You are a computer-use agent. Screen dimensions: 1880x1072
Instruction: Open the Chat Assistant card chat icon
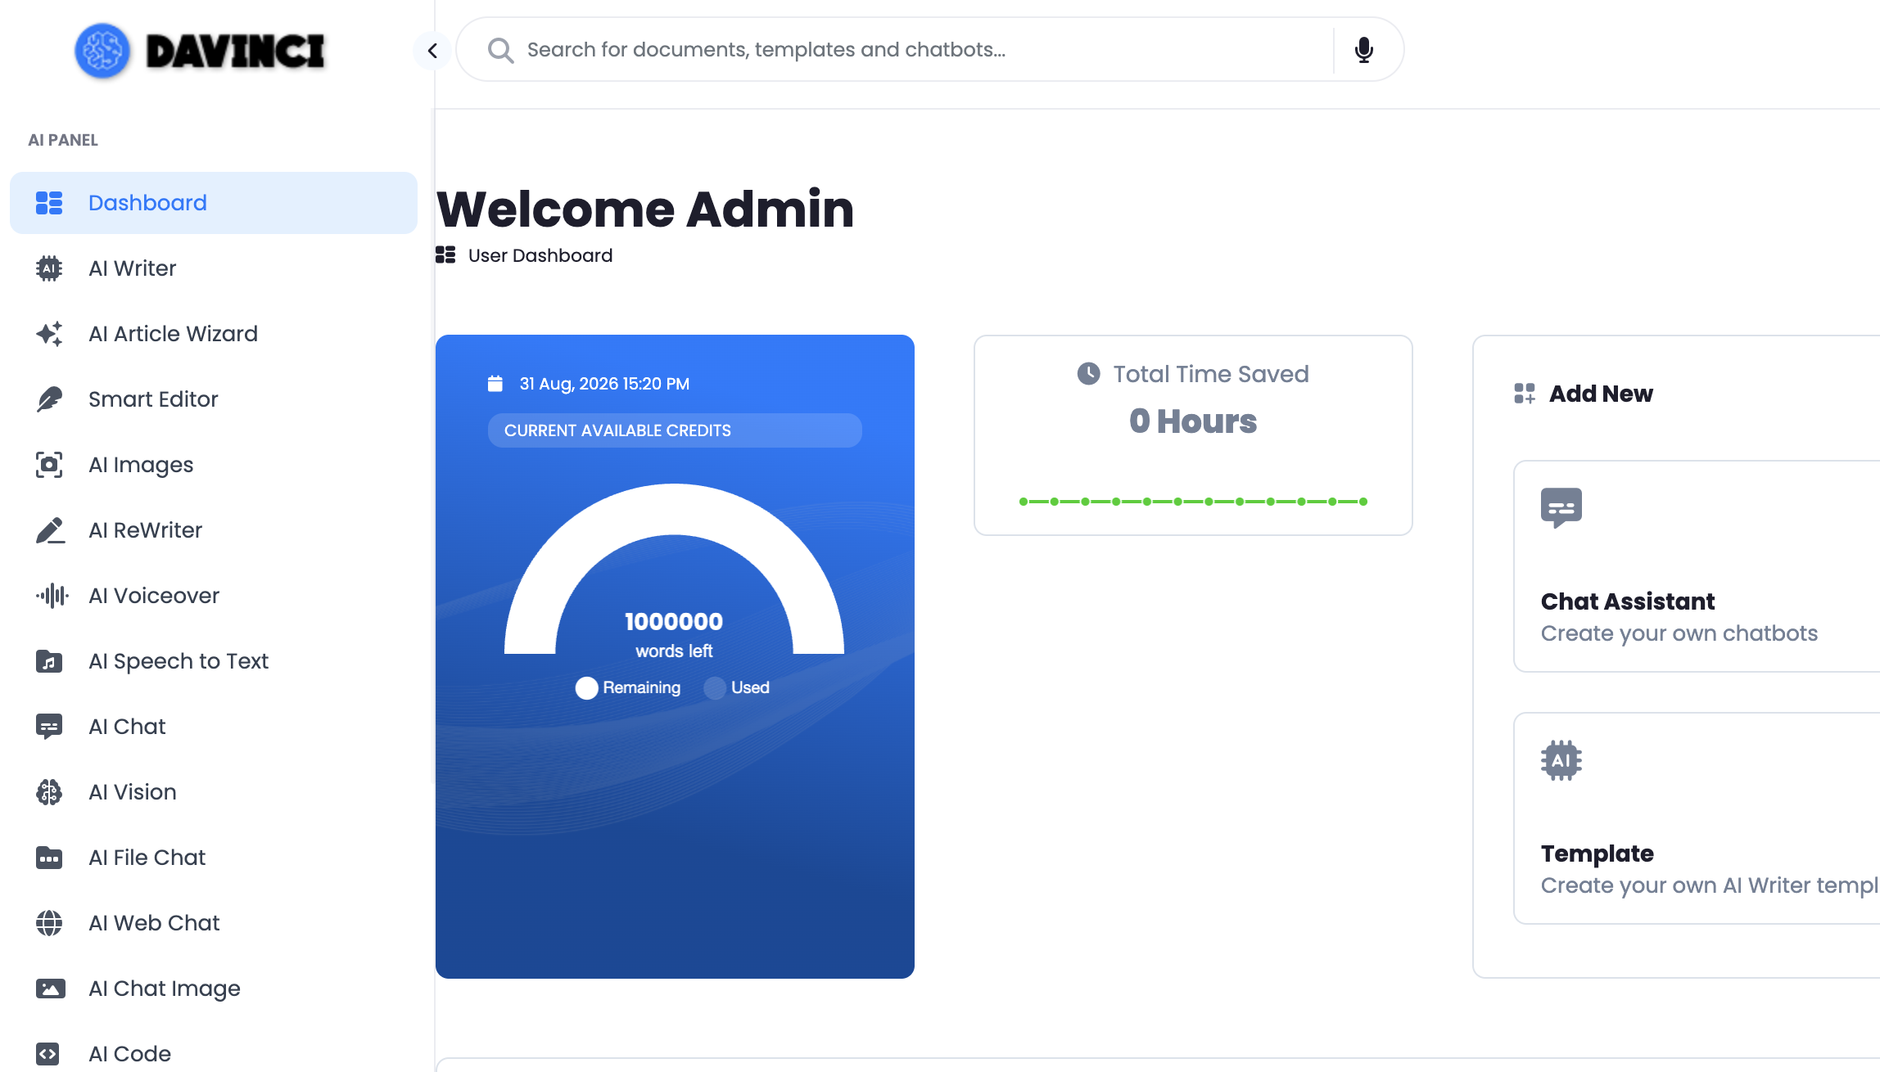coord(1561,508)
